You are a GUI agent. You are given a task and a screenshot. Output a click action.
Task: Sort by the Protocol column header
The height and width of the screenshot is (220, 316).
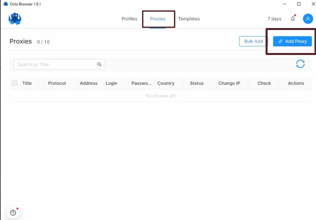click(x=57, y=83)
